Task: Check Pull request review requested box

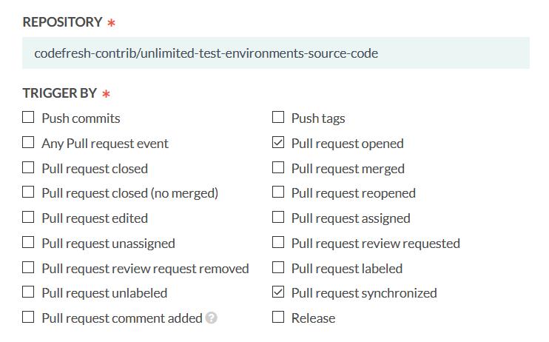Action: point(278,243)
